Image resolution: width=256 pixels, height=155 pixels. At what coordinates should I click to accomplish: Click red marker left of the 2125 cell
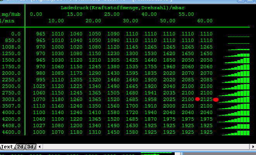pyautogui.click(x=198, y=99)
